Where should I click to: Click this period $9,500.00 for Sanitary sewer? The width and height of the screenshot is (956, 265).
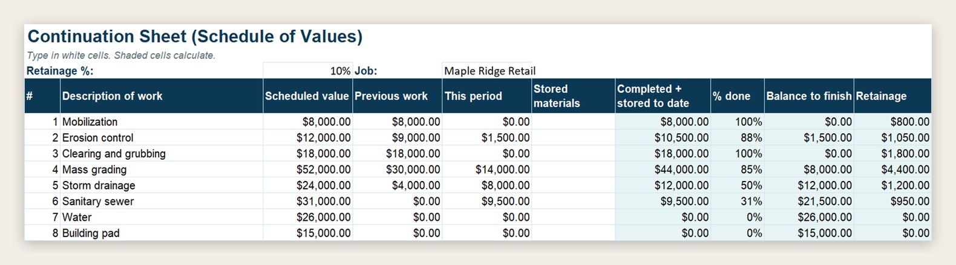[x=486, y=201]
